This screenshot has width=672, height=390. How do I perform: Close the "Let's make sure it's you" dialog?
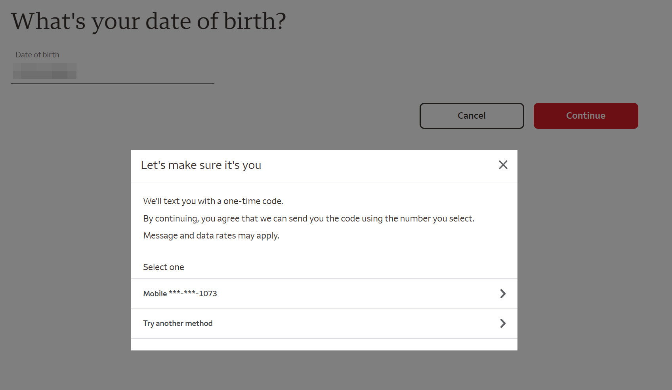tap(503, 165)
